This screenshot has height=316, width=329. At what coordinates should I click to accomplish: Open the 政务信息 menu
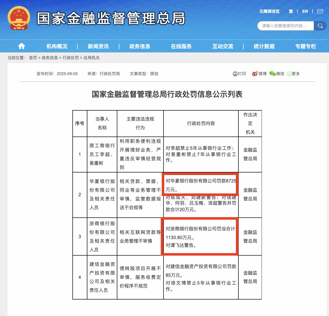pos(140,46)
